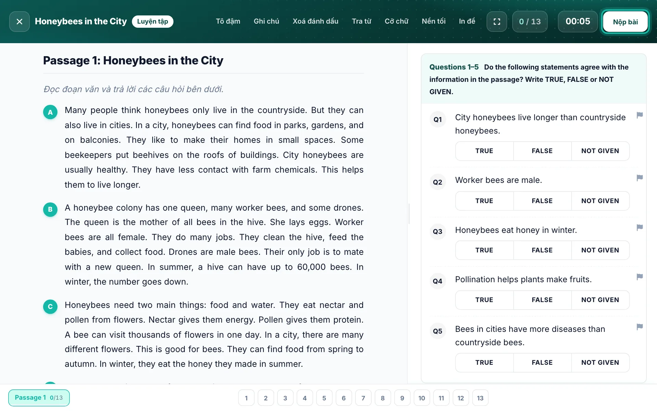Jump to question 13 in navigator

click(x=480, y=398)
